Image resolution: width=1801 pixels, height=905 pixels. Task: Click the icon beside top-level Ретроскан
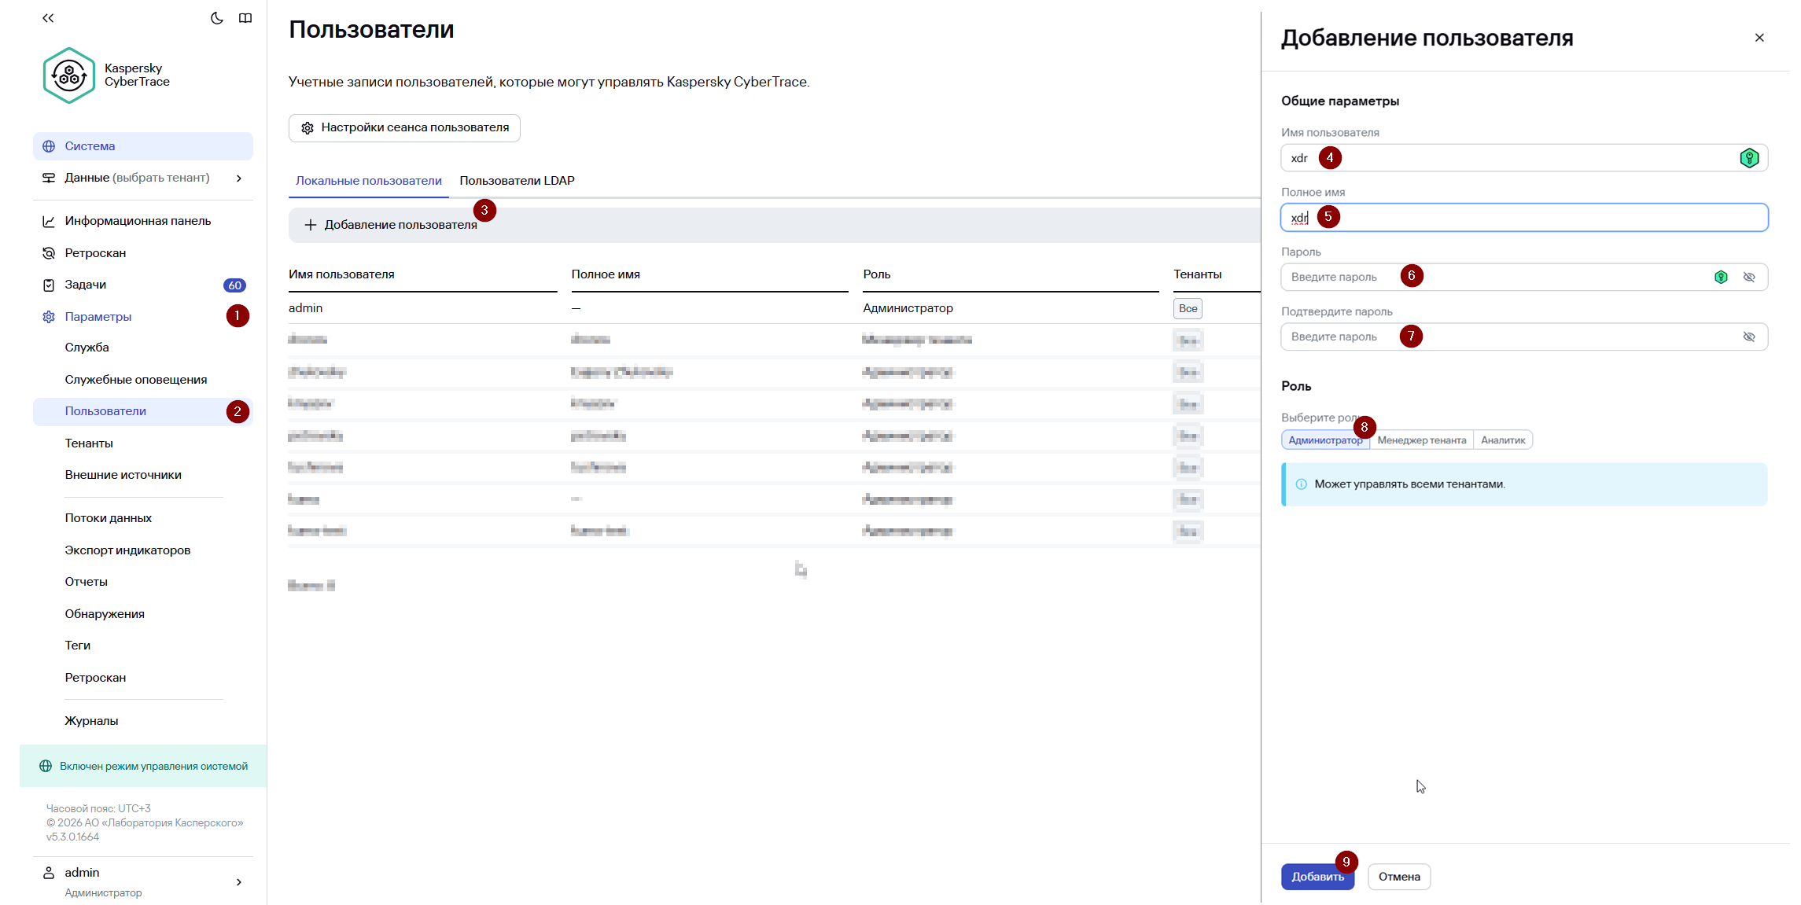pyautogui.click(x=49, y=253)
